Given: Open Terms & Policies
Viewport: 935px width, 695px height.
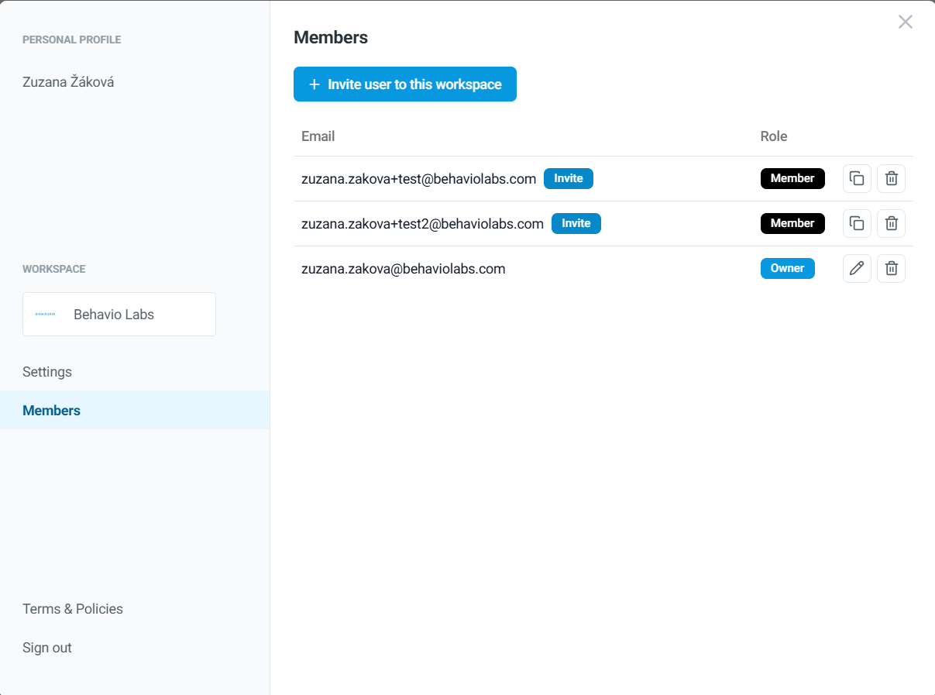Looking at the screenshot, I should pyautogui.click(x=73, y=609).
